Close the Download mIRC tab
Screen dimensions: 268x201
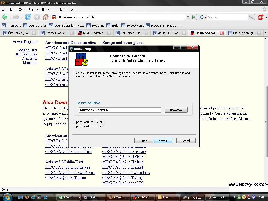(221, 33)
